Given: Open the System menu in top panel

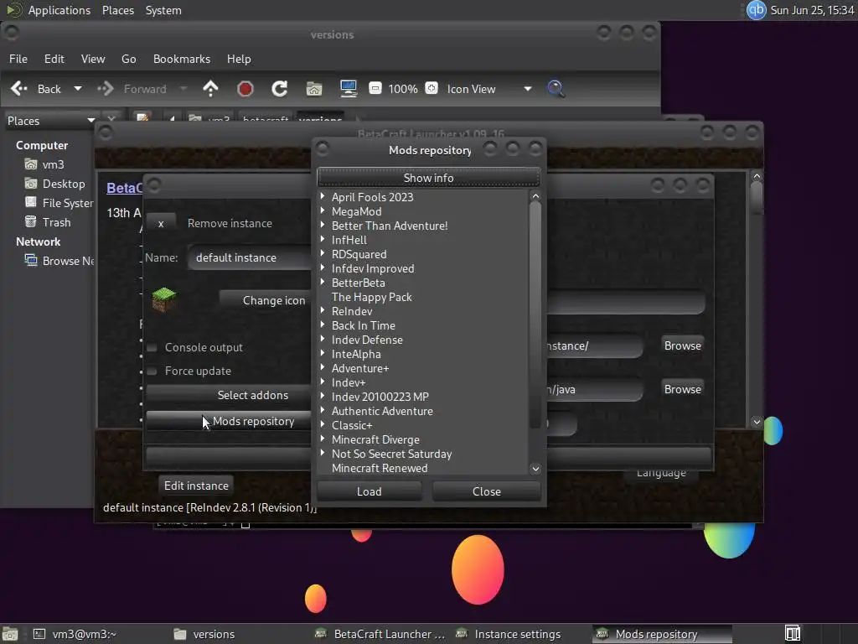Looking at the screenshot, I should coord(163,10).
